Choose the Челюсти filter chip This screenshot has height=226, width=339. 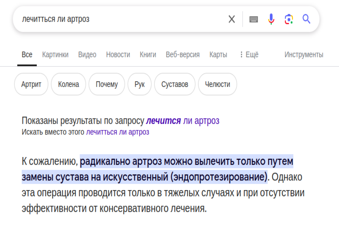tap(218, 84)
